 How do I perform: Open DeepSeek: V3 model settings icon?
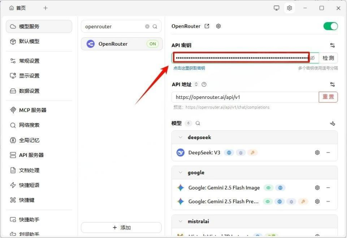coord(317,153)
